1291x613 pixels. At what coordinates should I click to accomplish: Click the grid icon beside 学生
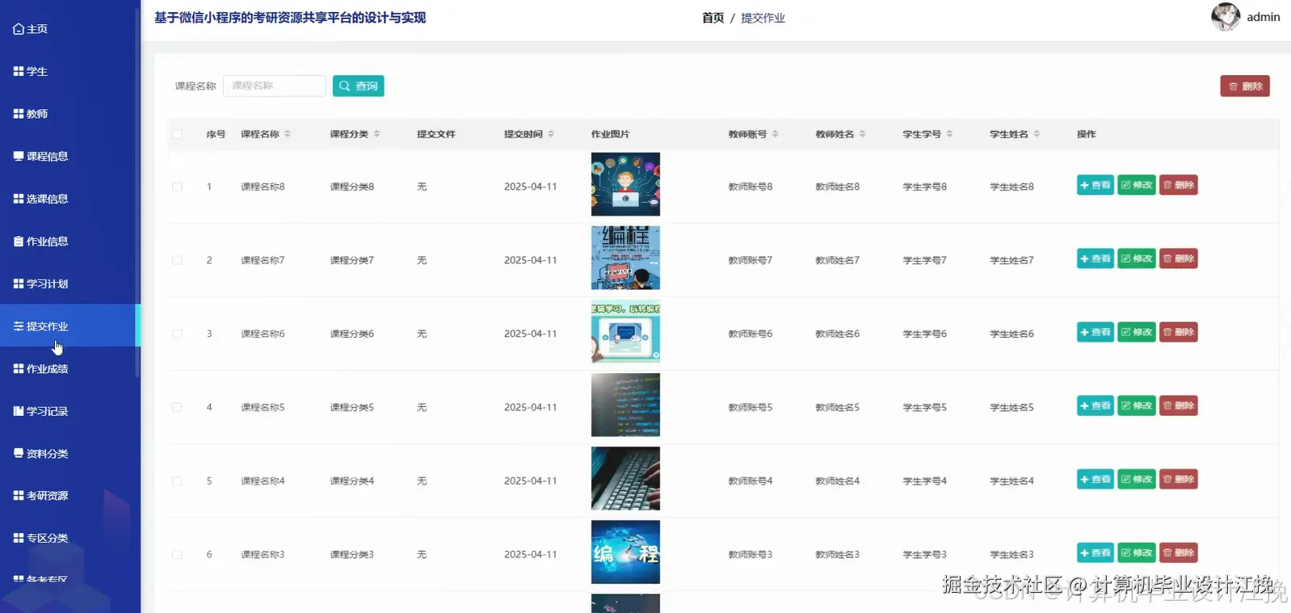tap(19, 71)
